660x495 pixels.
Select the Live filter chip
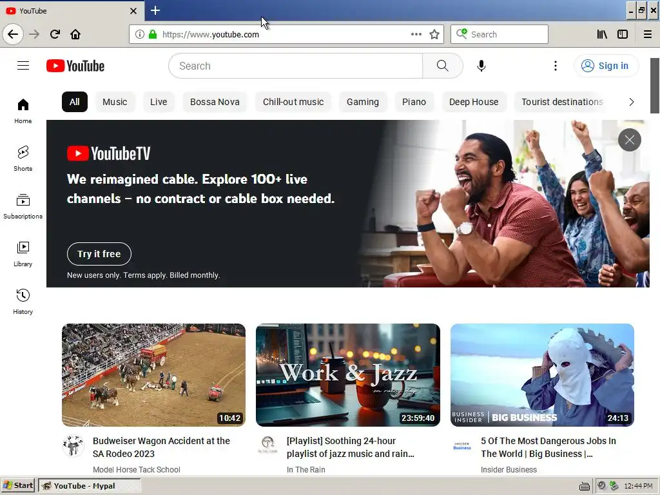(x=159, y=102)
